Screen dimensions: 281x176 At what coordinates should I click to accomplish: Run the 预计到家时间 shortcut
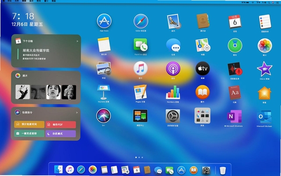(29, 124)
